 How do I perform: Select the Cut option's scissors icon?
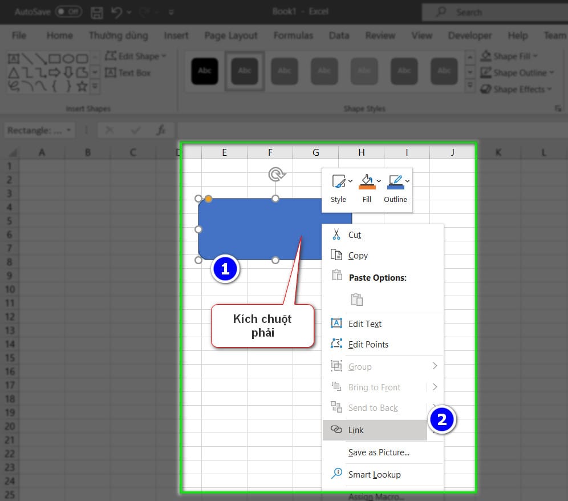coord(336,235)
